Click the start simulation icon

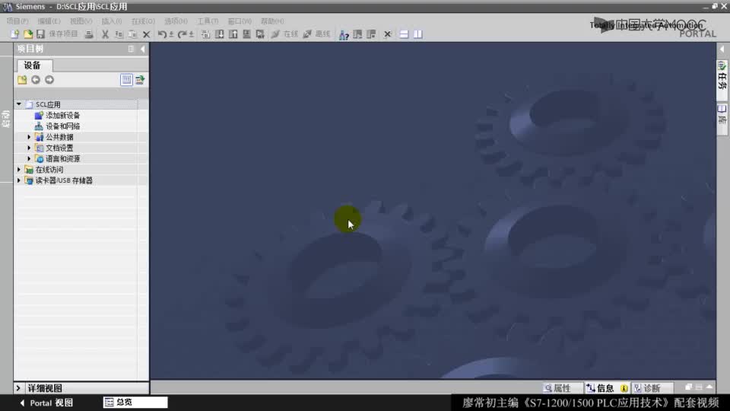point(246,34)
